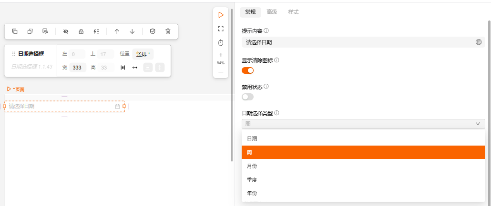Click the horizontal stretch arrow icon
This screenshot has width=491, height=206.
coord(135,68)
